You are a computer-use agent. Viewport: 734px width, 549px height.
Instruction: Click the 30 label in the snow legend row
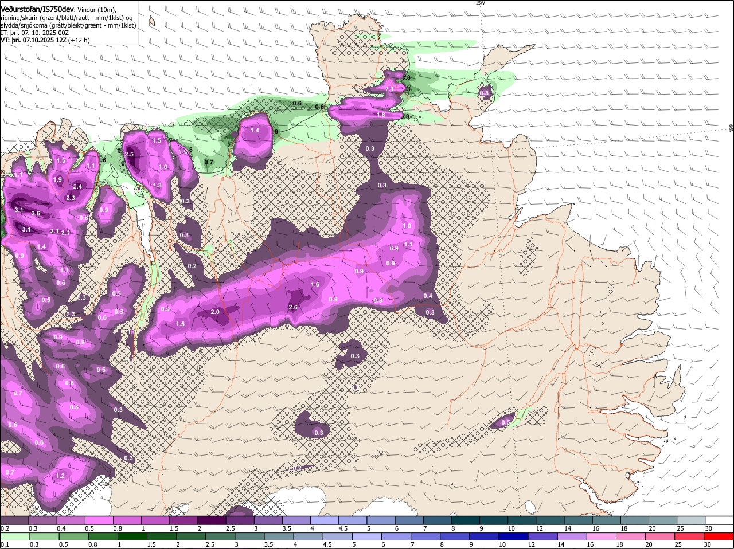[x=708, y=528]
